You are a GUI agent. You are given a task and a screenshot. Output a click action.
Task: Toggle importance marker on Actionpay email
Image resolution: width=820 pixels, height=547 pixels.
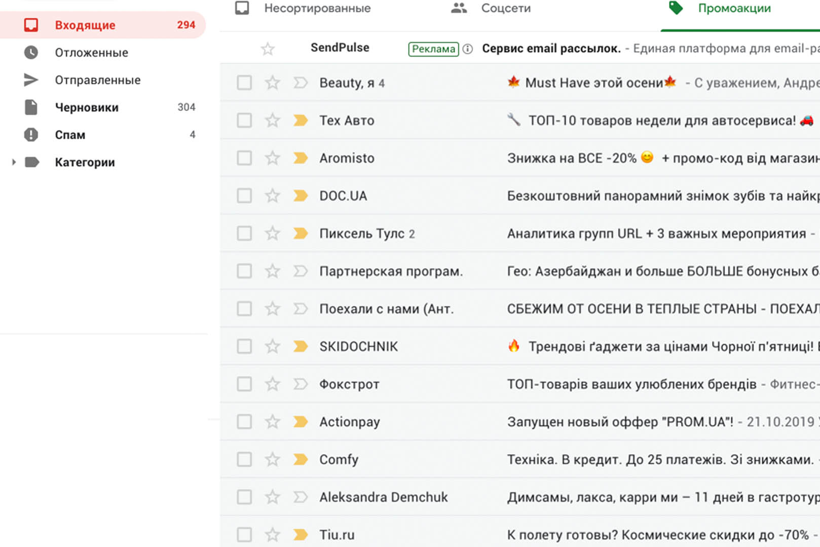tap(301, 421)
